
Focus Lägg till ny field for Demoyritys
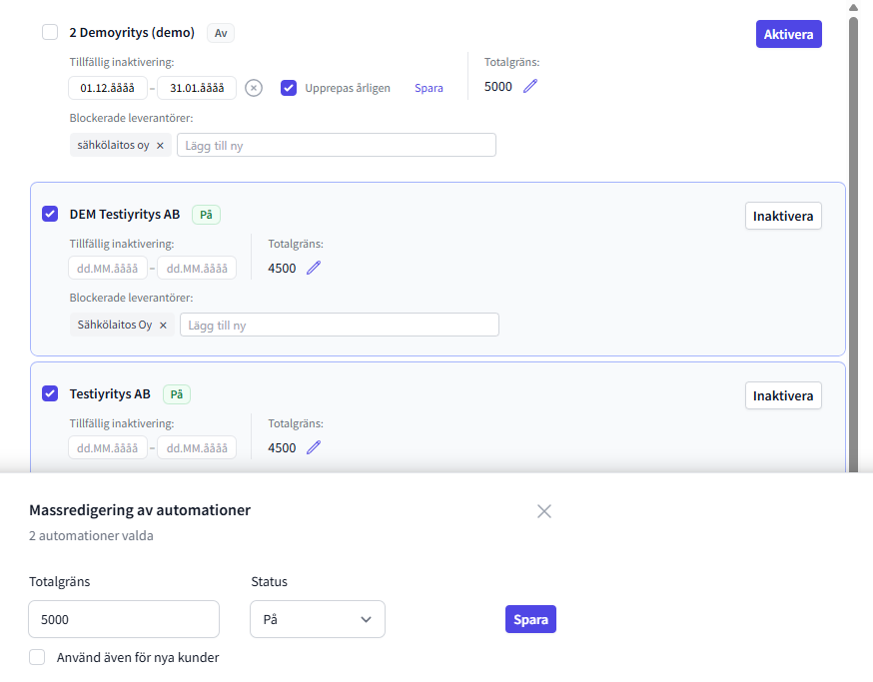coord(337,146)
